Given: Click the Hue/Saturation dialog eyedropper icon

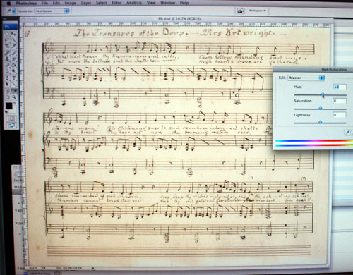Looking at the screenshot, I should point(347,133).
